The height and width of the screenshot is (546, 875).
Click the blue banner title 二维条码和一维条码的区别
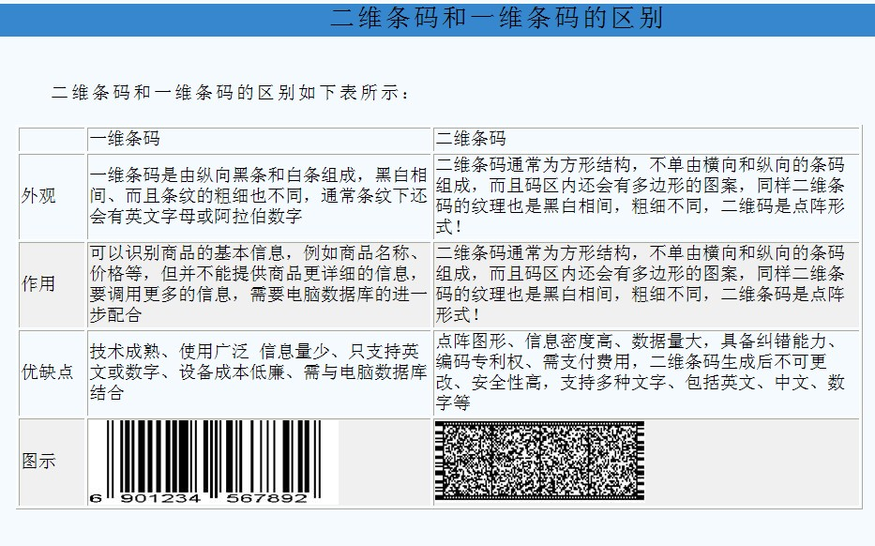pyautogui.click(x=496, y=18)
